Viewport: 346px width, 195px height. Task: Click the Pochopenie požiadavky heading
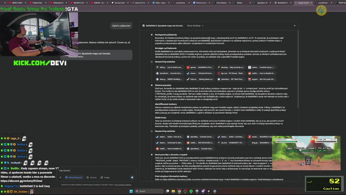click(x=166, y=35)
